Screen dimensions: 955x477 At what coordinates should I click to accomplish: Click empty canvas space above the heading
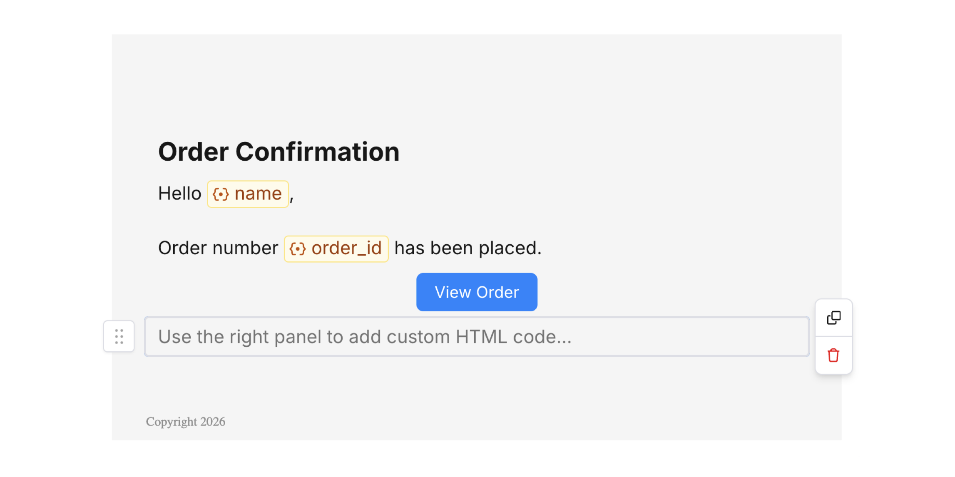(x=476, y=83)
